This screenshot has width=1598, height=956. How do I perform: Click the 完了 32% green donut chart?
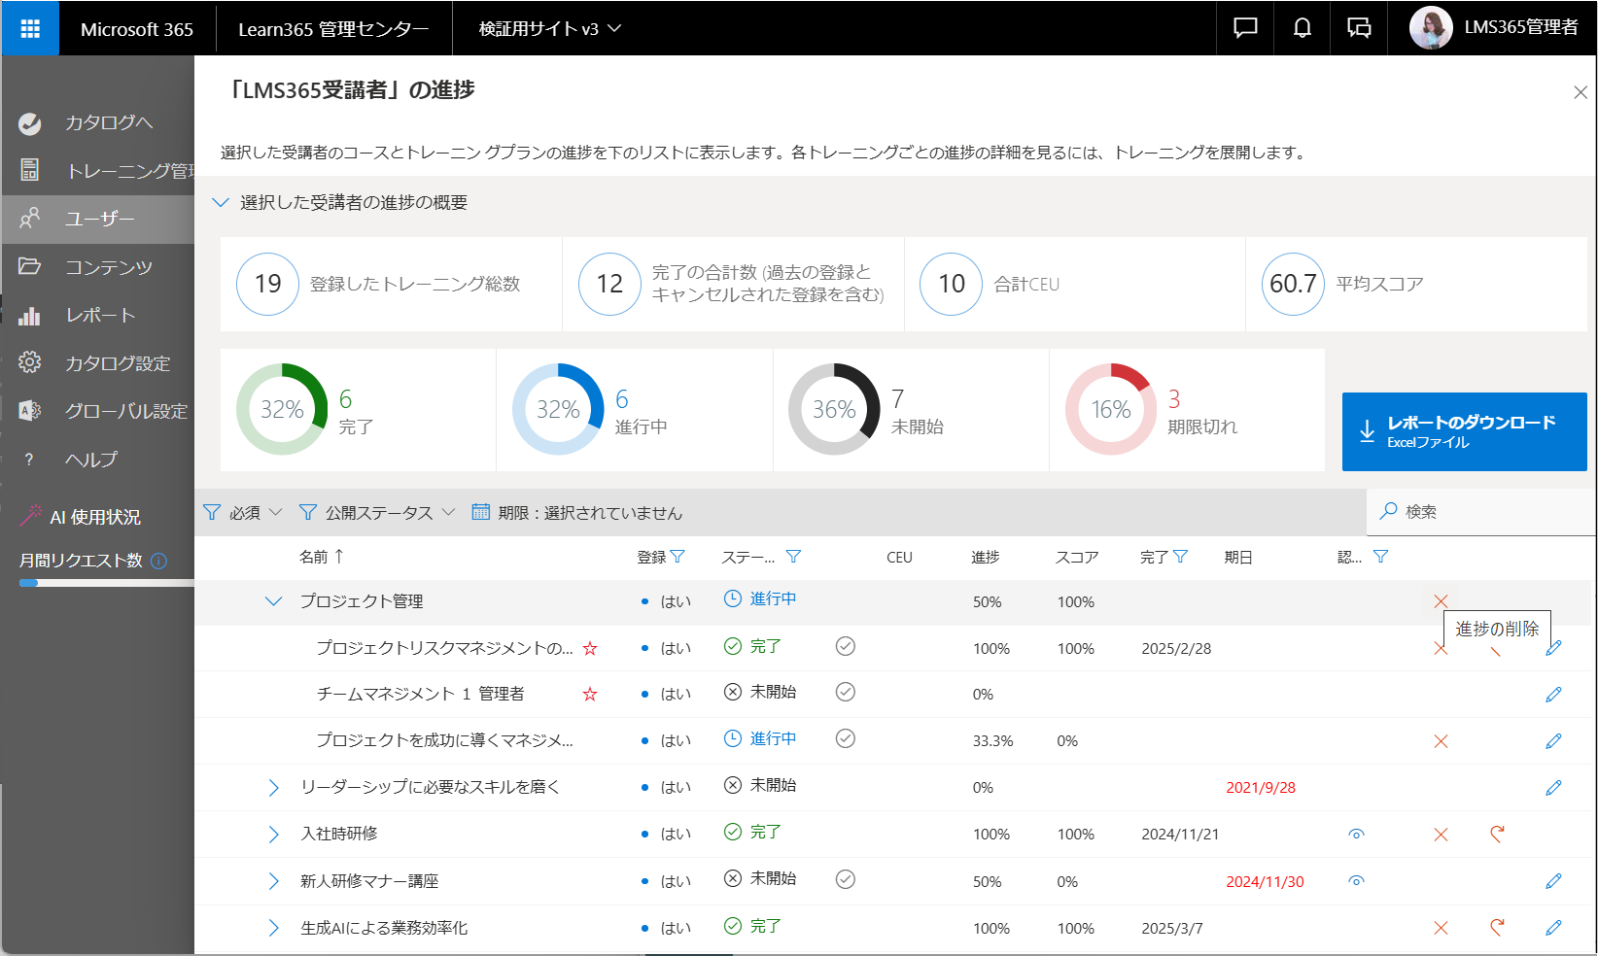click(x=282, y=409)
